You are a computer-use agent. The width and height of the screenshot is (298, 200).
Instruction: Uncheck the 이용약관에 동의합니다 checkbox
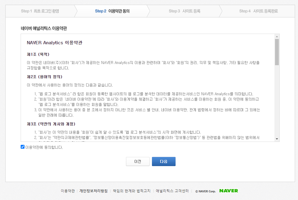(22, 147)
